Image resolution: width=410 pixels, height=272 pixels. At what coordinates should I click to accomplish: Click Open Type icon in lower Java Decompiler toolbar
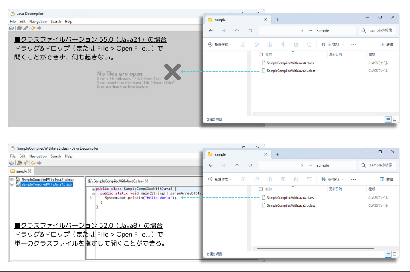[19, 163]
